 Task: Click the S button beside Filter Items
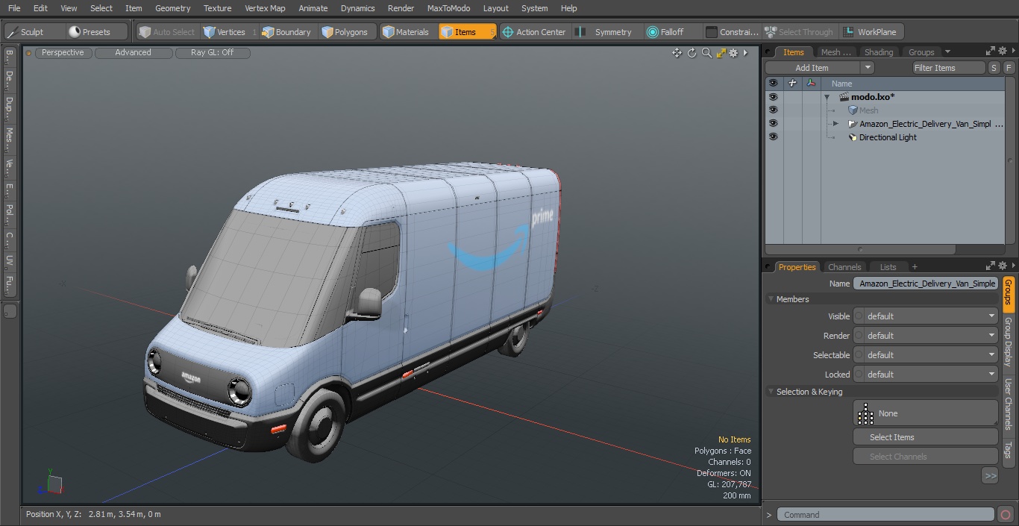point(994,68)
